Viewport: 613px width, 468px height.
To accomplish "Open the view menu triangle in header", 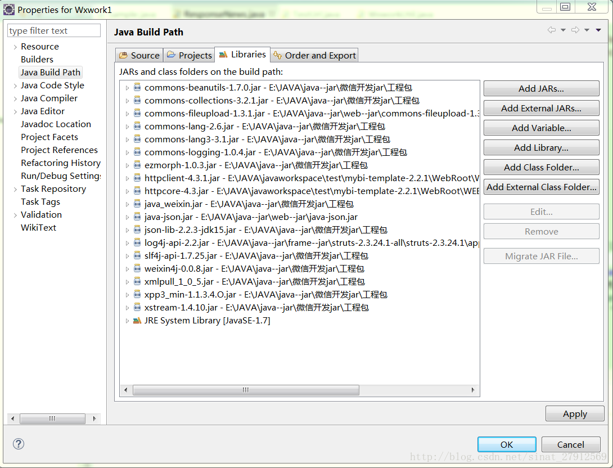I will pos(598,30).
